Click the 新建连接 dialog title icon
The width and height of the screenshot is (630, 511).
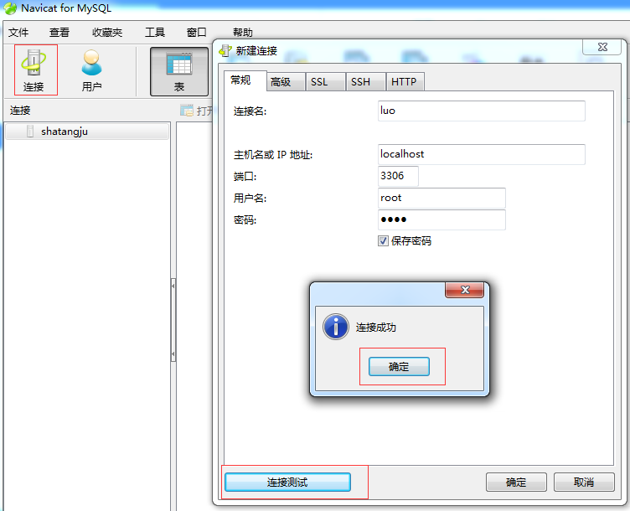[x=225, y=50]
